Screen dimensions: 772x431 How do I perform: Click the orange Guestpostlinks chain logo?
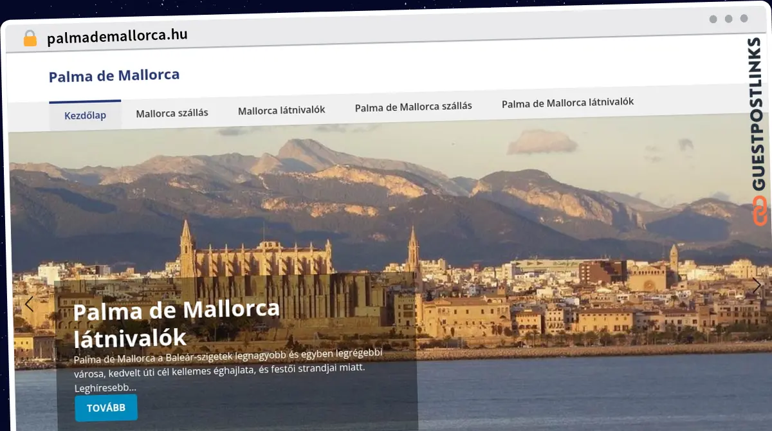(760, 211)
